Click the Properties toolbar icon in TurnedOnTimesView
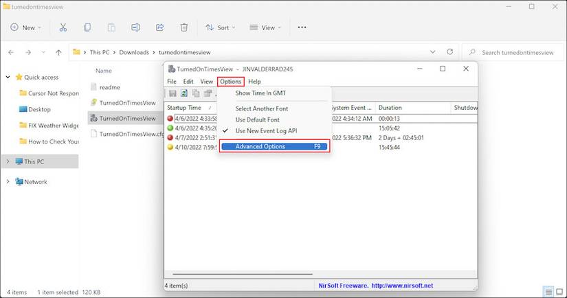The height and width of the screenshot is (298, 567). pyautogui.click(x=208, y=93)
